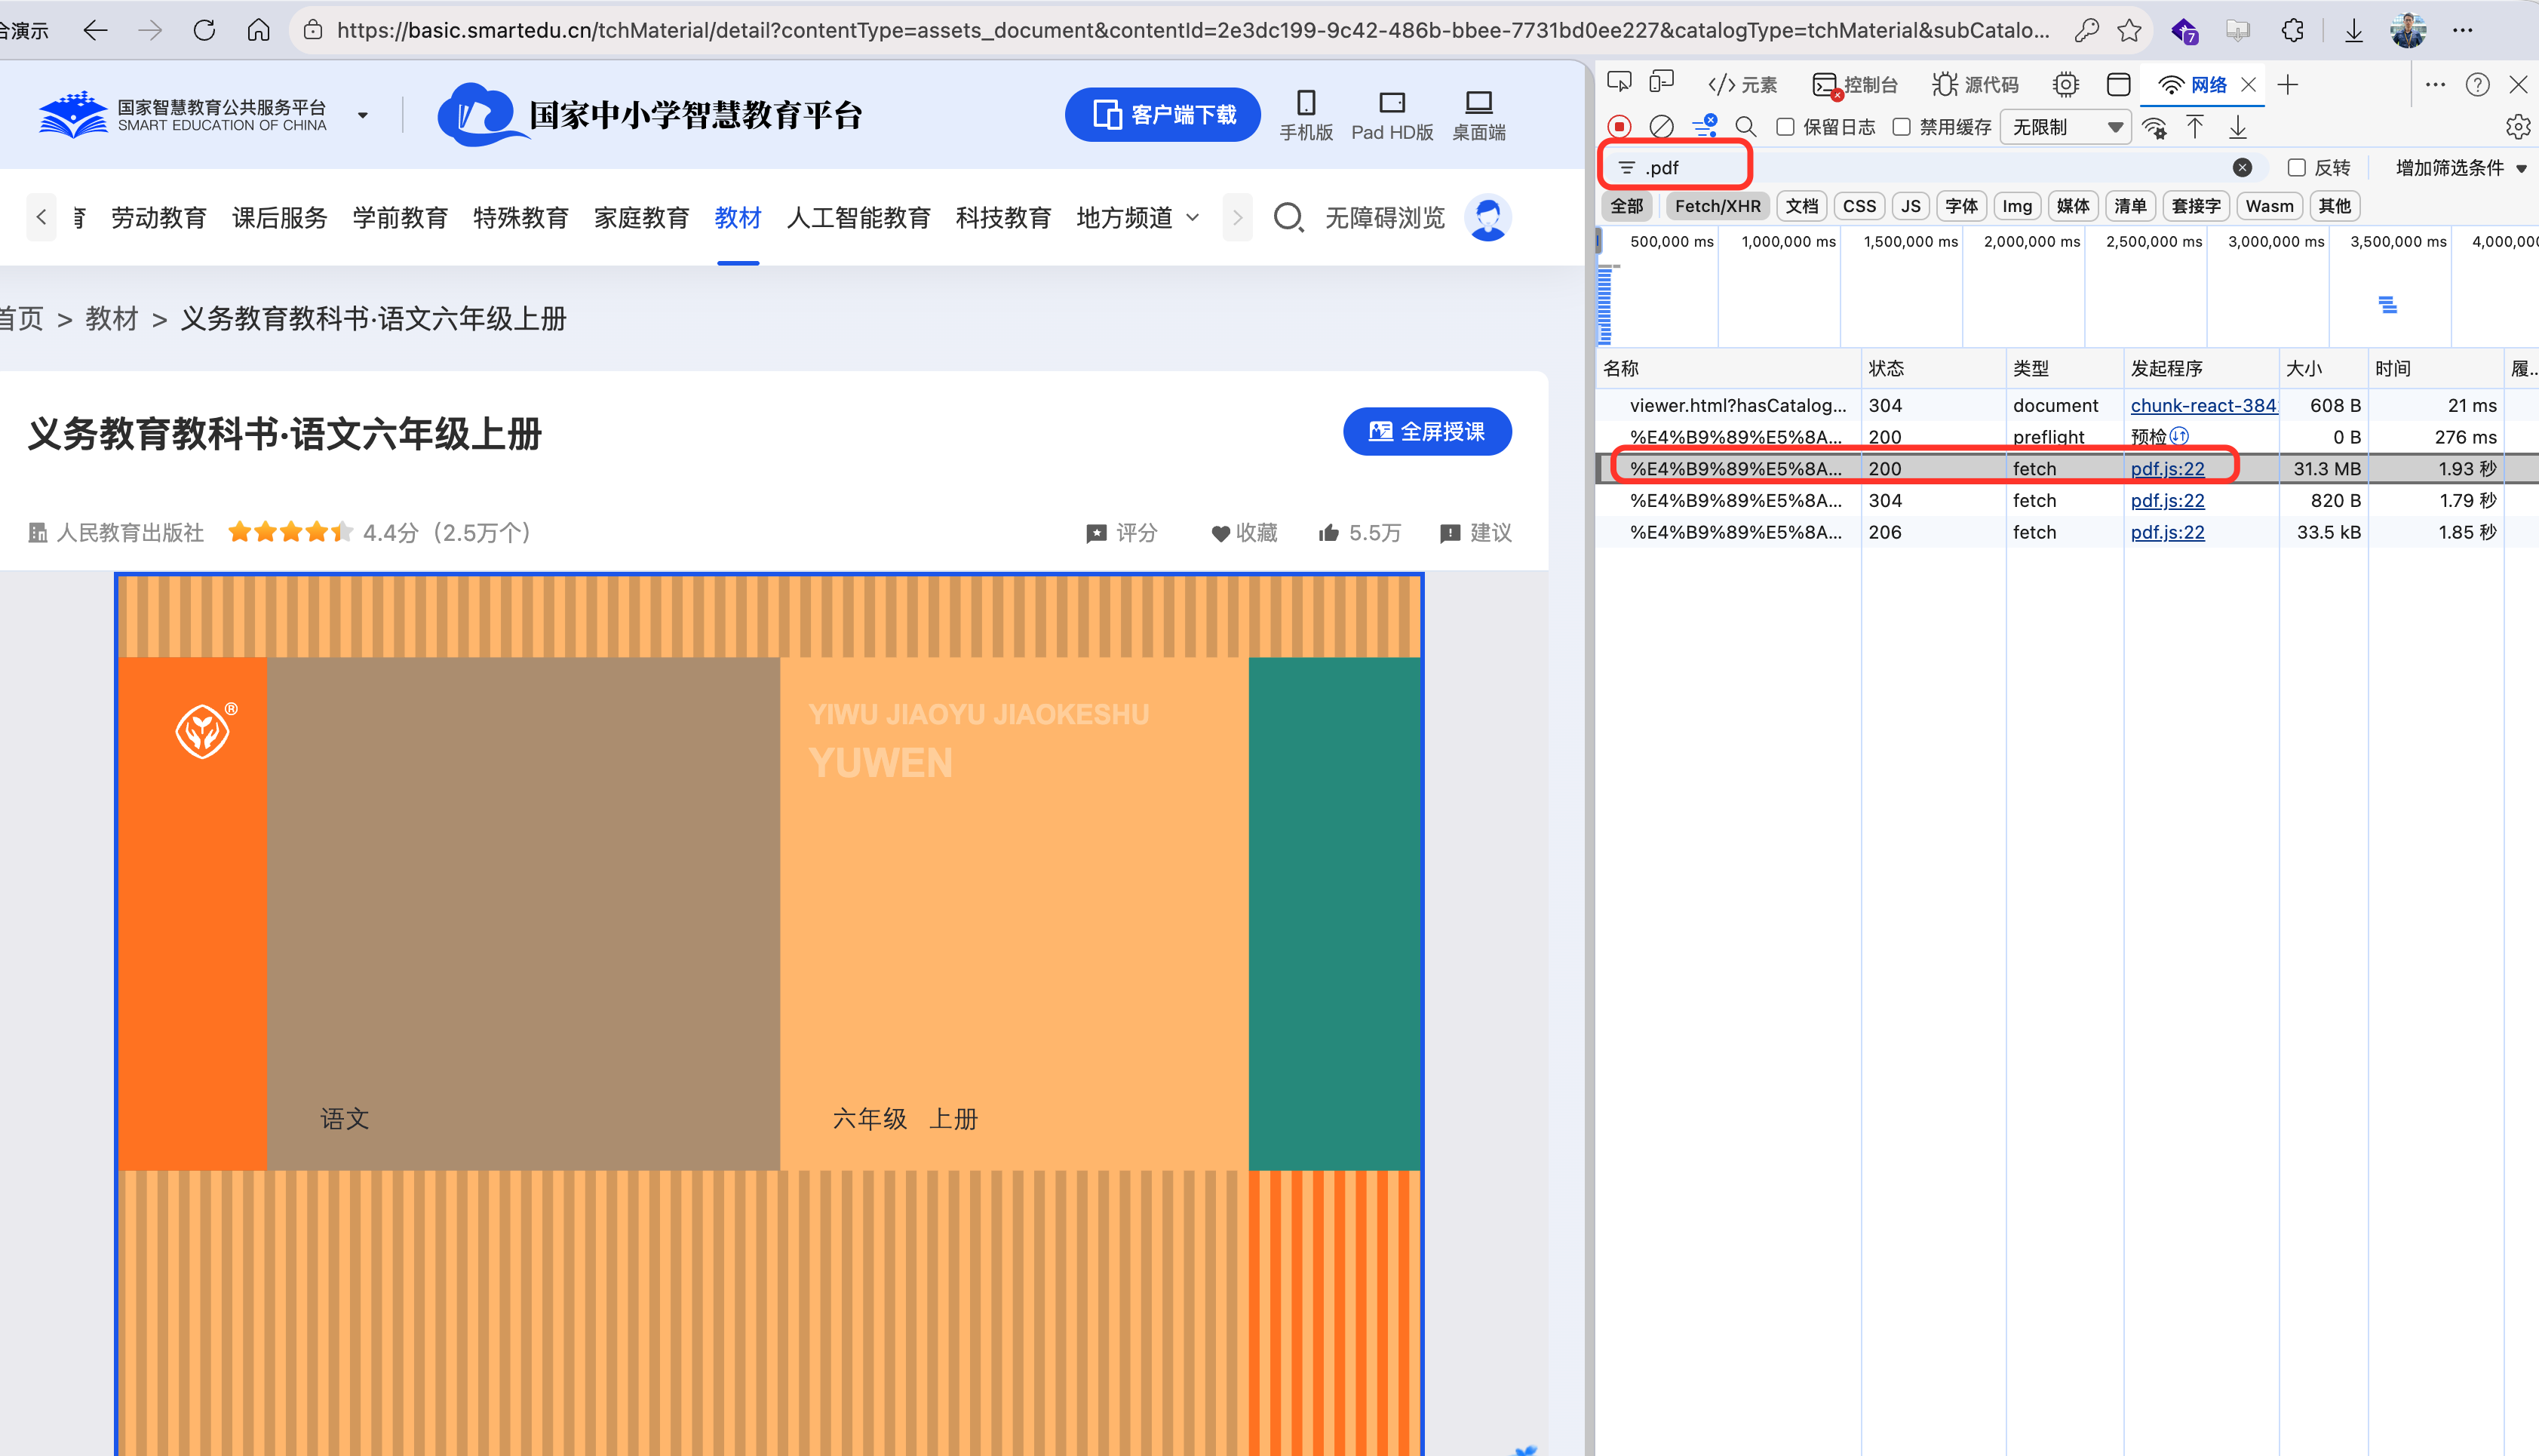Open the password key icon in address bar

[2085, 30]
